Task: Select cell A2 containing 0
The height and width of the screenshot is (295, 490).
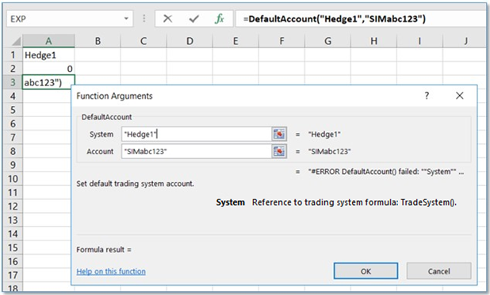Action: tap(48, 69)
